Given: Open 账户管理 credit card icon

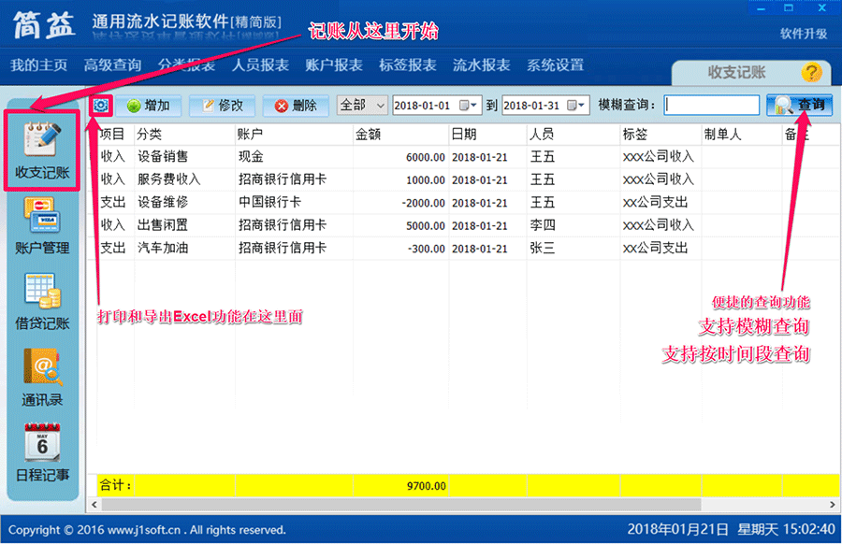Looking at the screenshot, I should point(42,215).
